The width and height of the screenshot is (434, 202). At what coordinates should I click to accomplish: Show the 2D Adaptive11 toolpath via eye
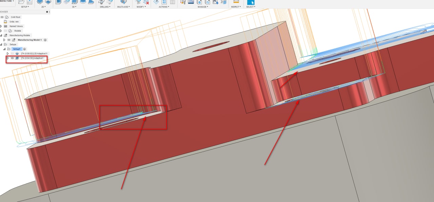tap(12, 54)
